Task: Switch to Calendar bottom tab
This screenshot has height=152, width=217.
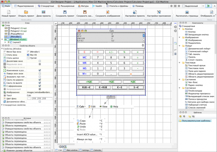Action: click(x=96, y=150)
